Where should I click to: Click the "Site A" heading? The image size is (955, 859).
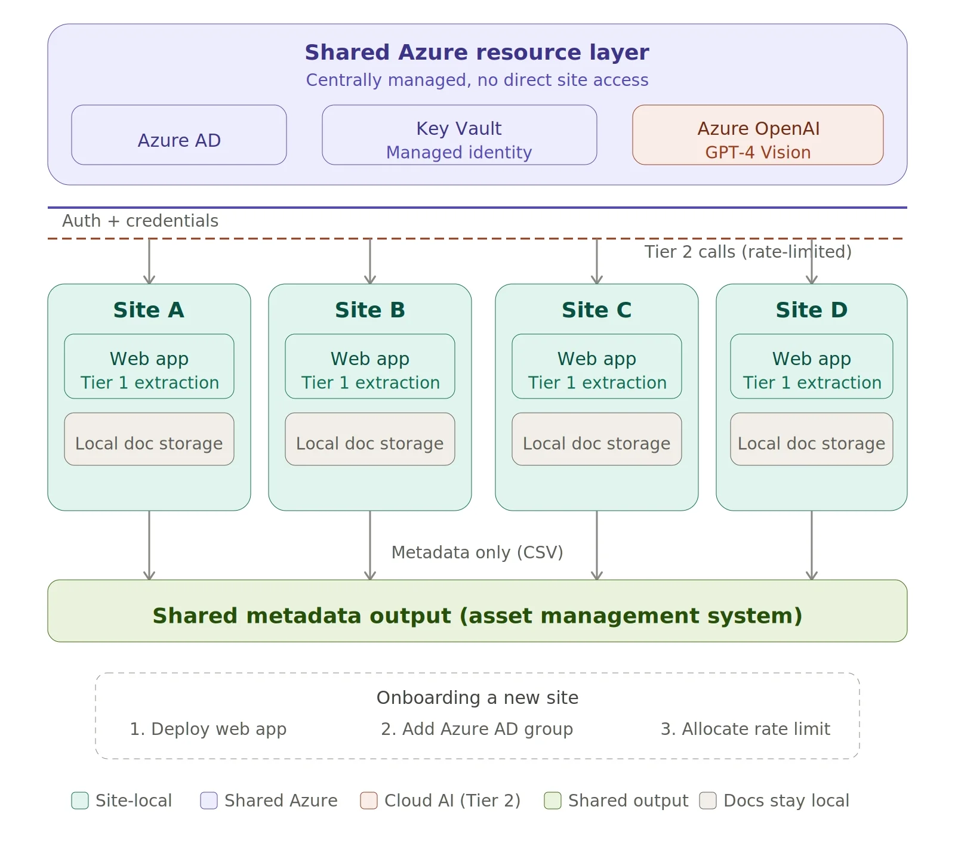click(x=149, y=310)
